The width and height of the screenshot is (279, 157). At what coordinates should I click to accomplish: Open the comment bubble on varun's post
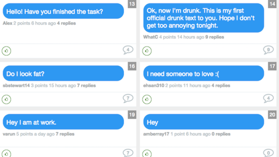coord(128,153)
